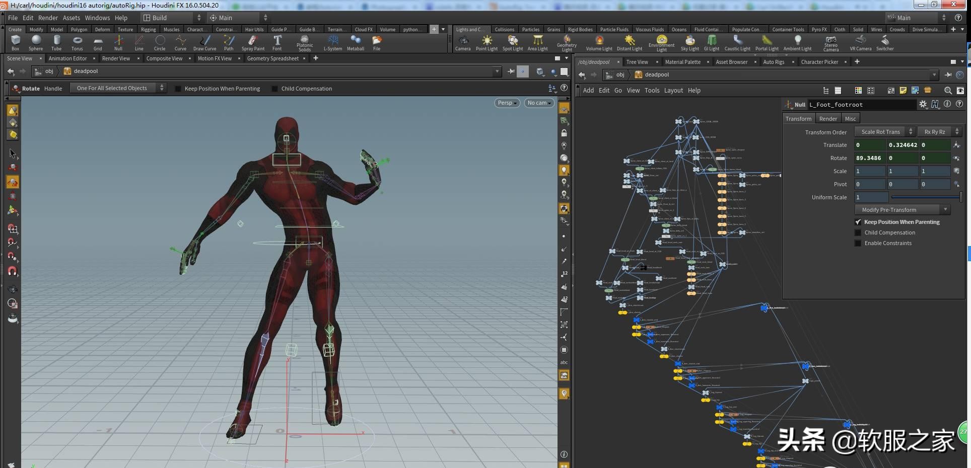This screenshot has height=468, width=971.
Task: Enable Keep Position When Parenting in the viewport toolbar
Action: (178, 89)
